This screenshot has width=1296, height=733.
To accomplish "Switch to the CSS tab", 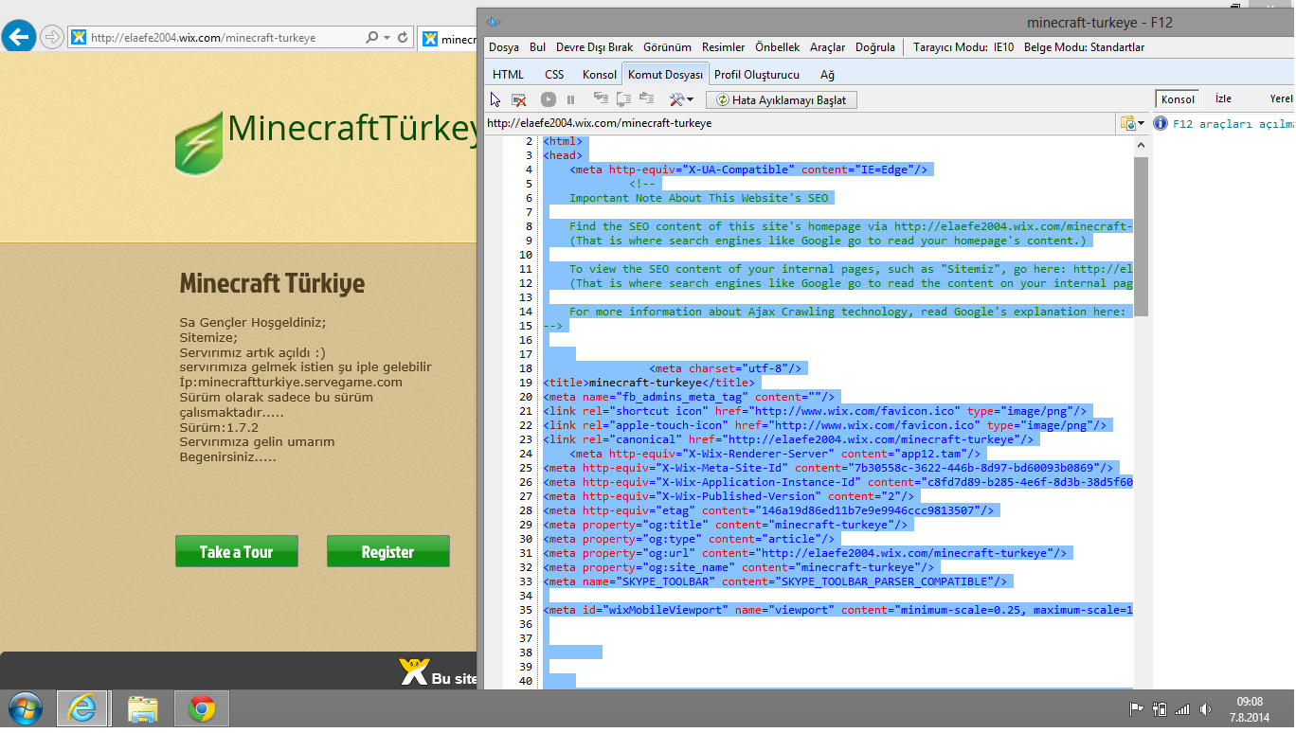I will coord(554,75).
